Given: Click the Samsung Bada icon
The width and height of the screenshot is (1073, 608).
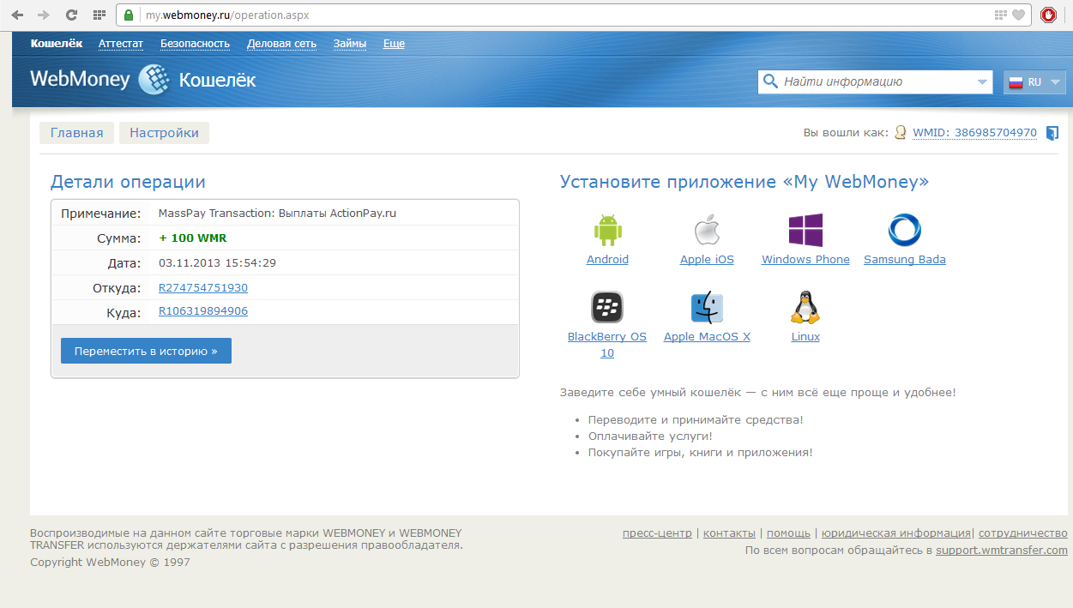Looking at the screenshot, I should tap(904, 230).
